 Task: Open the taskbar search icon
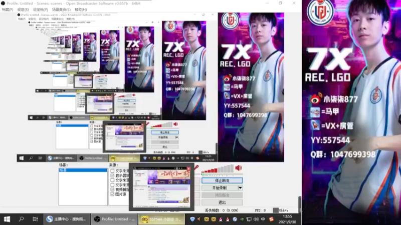pyautogui.click(x=21, y=219)
